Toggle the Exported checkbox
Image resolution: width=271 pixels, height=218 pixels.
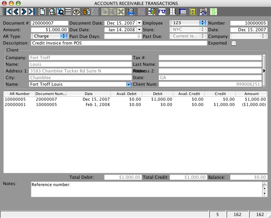234,43
